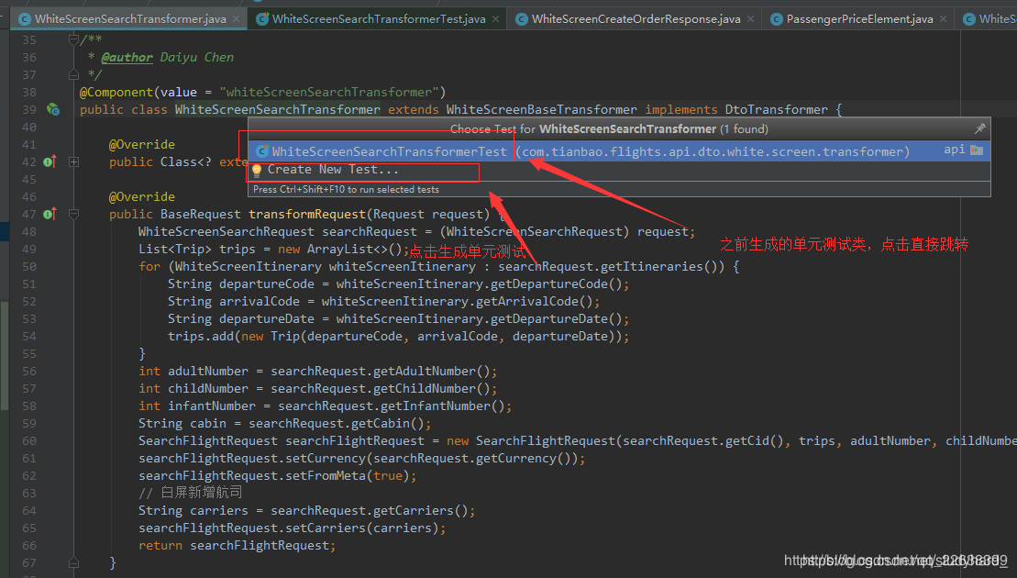Close WhiteScreenSearchTransformer.java tab

[x=236, y=19]
